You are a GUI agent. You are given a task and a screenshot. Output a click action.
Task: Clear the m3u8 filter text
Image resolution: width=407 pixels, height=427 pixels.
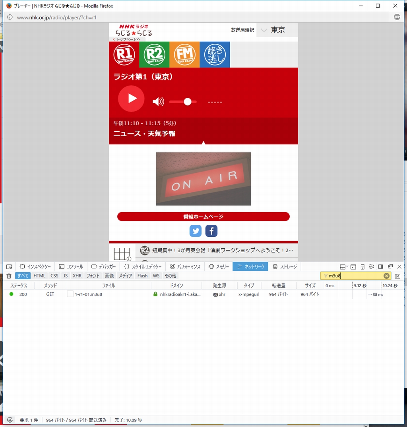(386, 276)
